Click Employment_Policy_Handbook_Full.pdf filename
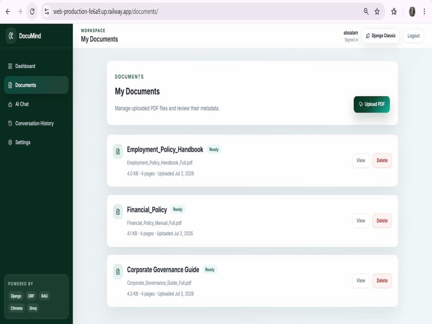The width and height of the screenshot is (432, 324). click(160, 163)
